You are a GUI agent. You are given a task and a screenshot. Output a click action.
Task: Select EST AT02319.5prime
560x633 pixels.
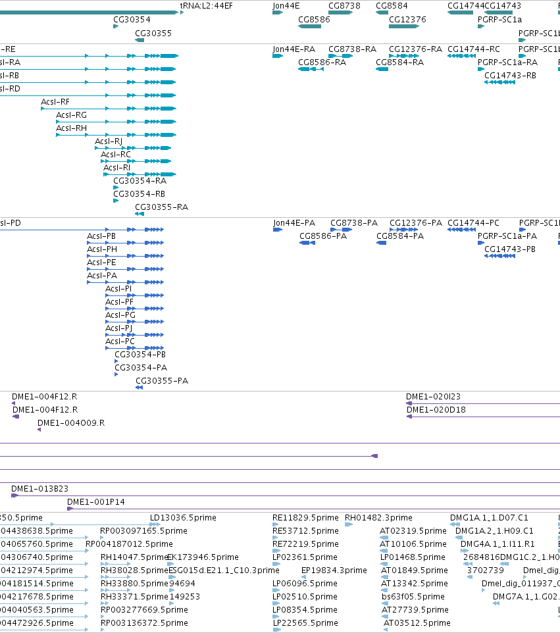click(x=413, y=531)
